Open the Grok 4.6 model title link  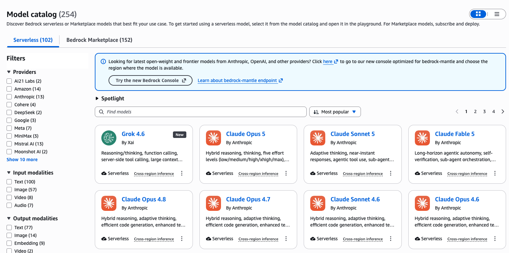(x=133, y=134)
